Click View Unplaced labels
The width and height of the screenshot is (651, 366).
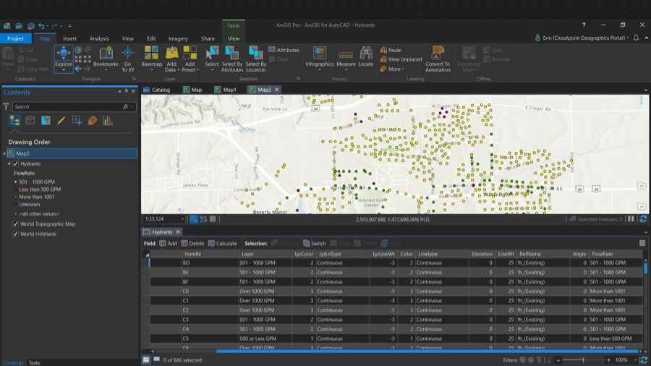tap(401, 59)
